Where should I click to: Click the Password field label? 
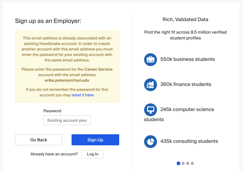[x=52, y=111]
